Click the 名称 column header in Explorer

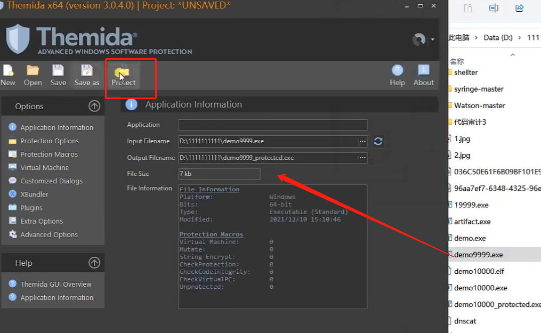[x=457, y=61]
